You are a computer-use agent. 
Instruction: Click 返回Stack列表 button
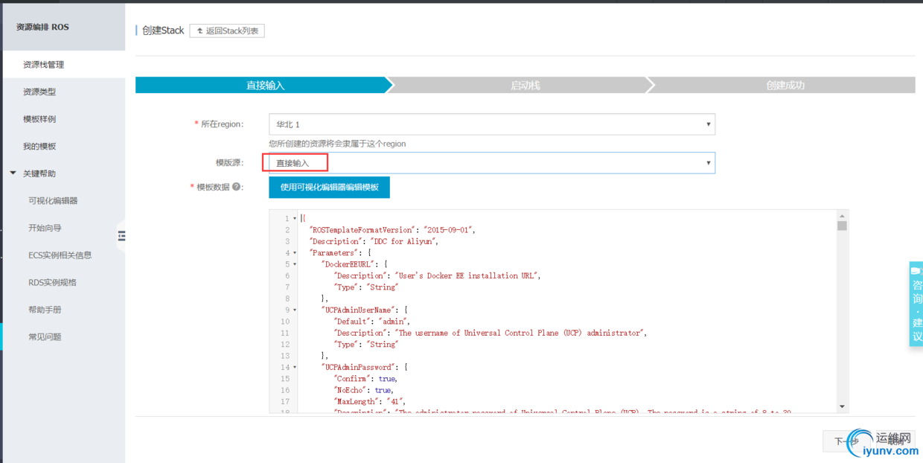point(227,31)
